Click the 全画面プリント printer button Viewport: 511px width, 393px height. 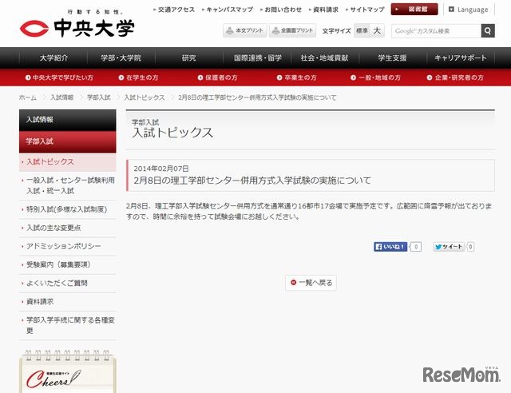(x=293, y=30)
